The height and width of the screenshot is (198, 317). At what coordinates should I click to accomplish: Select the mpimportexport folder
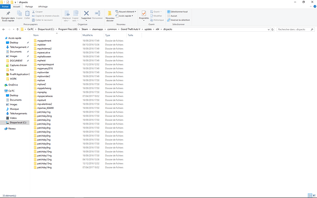coord(45,64)
